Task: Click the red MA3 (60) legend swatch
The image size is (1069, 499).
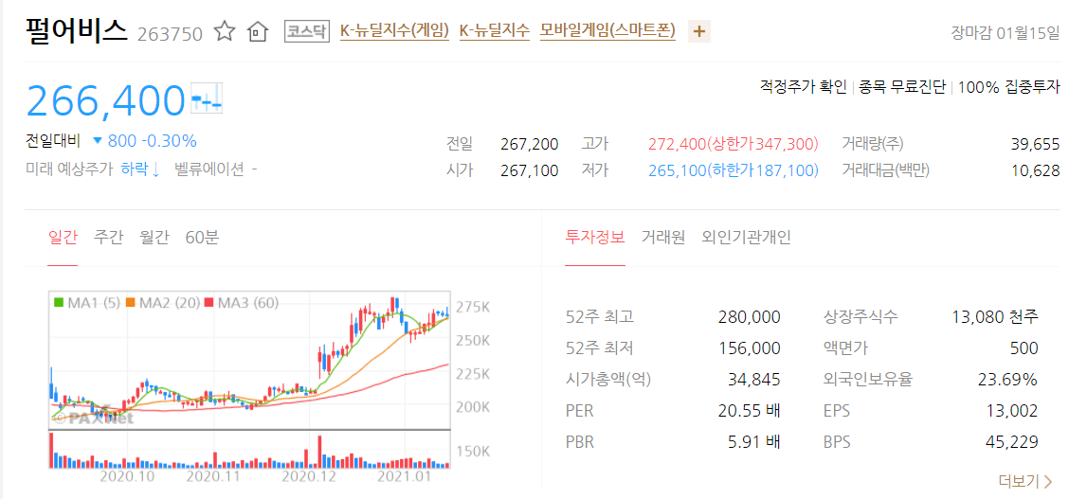Action: coord(210,303)
